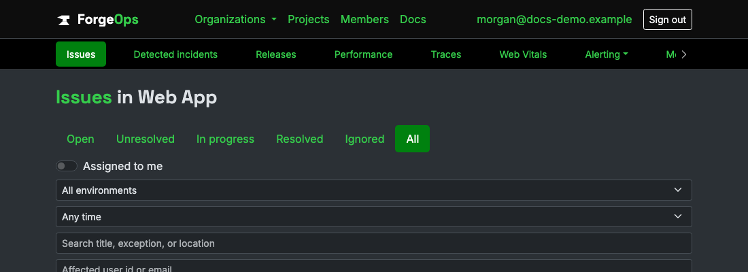The width and height of the screenshot is (748, 272).
Task: Click the green Issues heading link
Action: click(x=84, y=97)
